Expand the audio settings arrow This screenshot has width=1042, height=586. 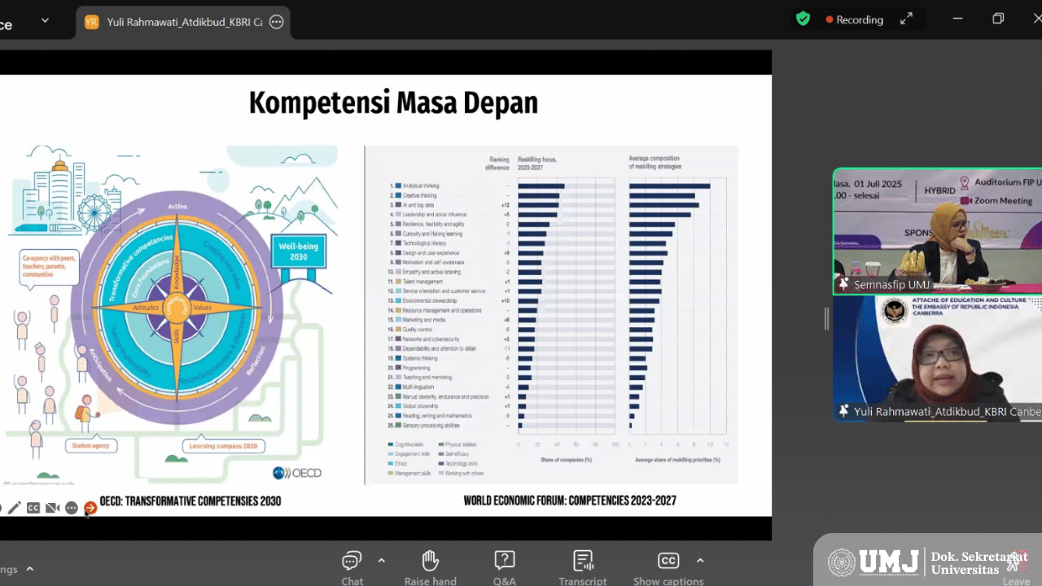point(30,569)
